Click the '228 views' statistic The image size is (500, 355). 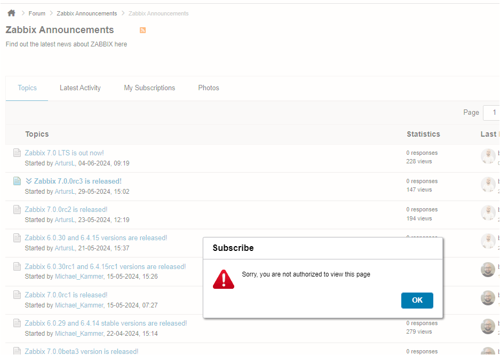coord(419,161)
